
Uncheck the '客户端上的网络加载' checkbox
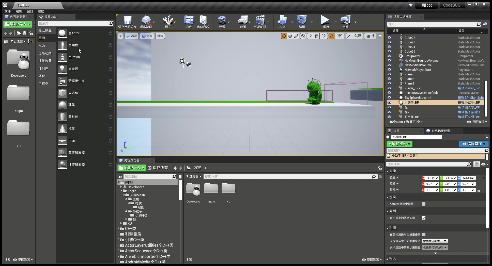tap(424, 218)
